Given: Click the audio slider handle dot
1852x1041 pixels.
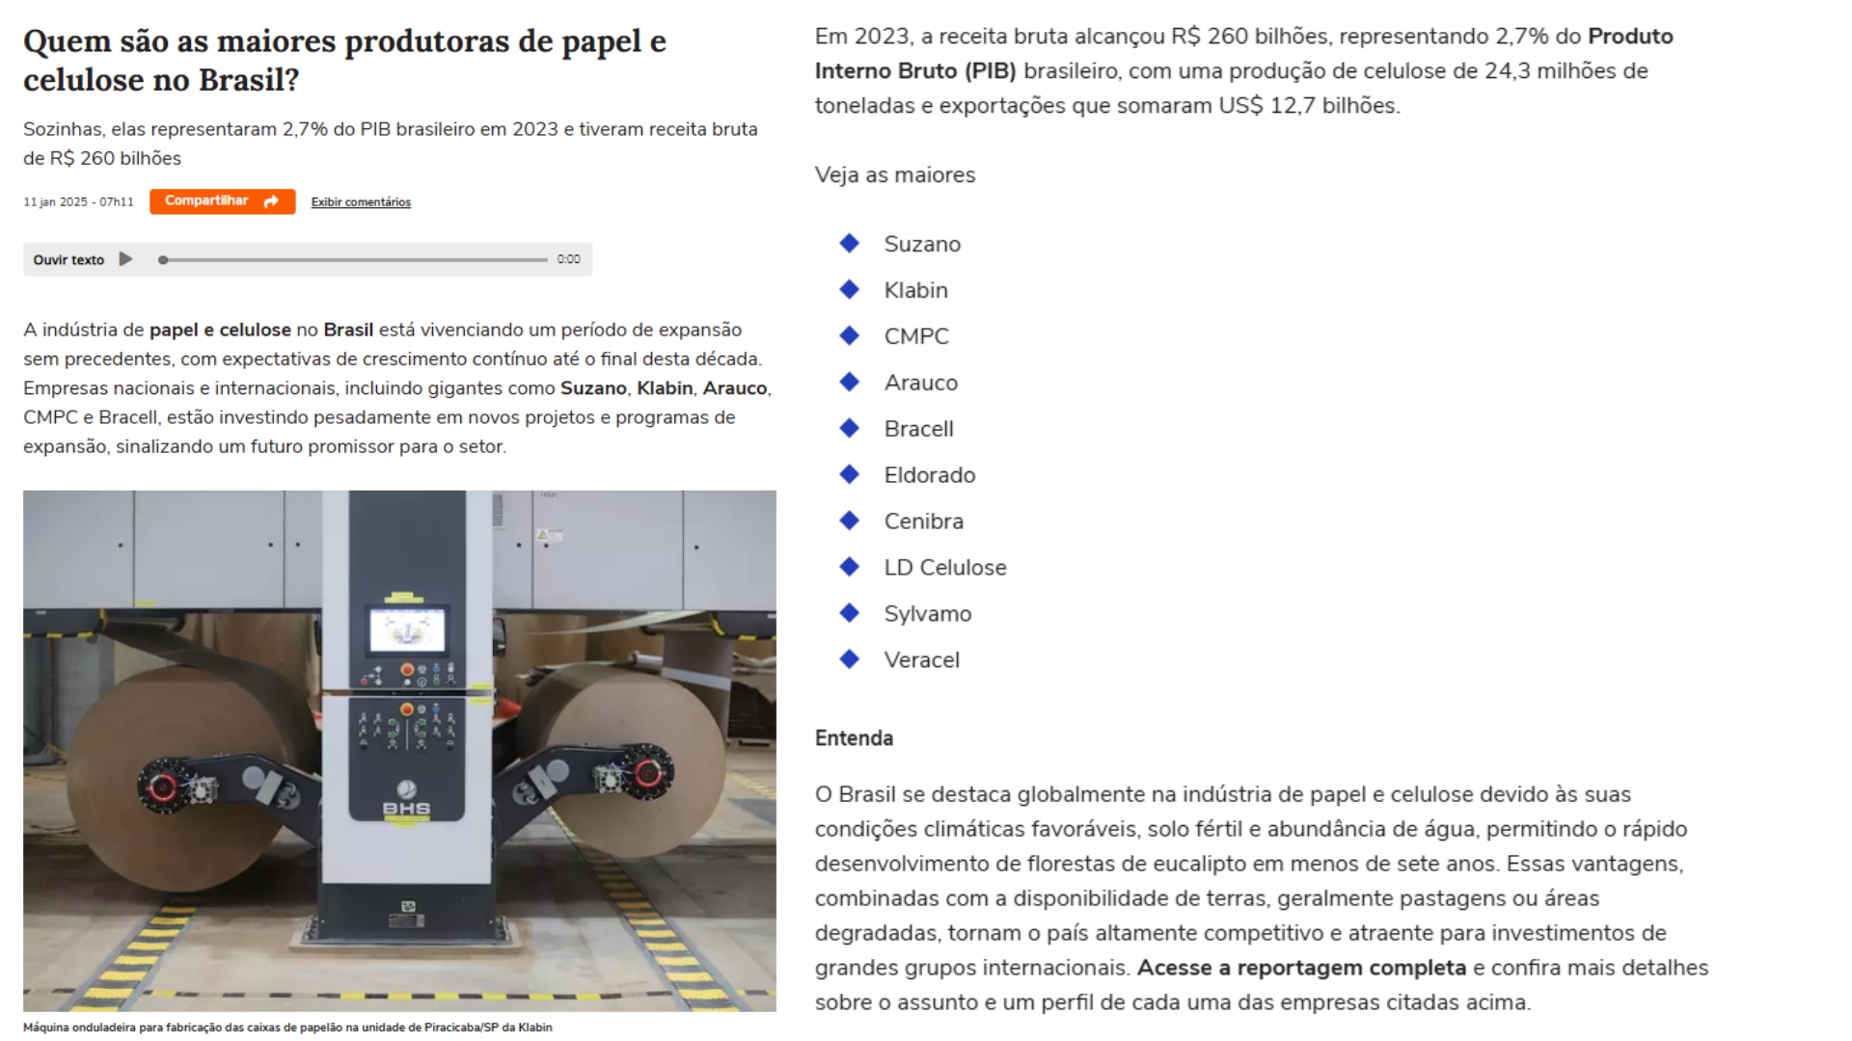Looking at the screenshot, I should (x=164, y=259).
